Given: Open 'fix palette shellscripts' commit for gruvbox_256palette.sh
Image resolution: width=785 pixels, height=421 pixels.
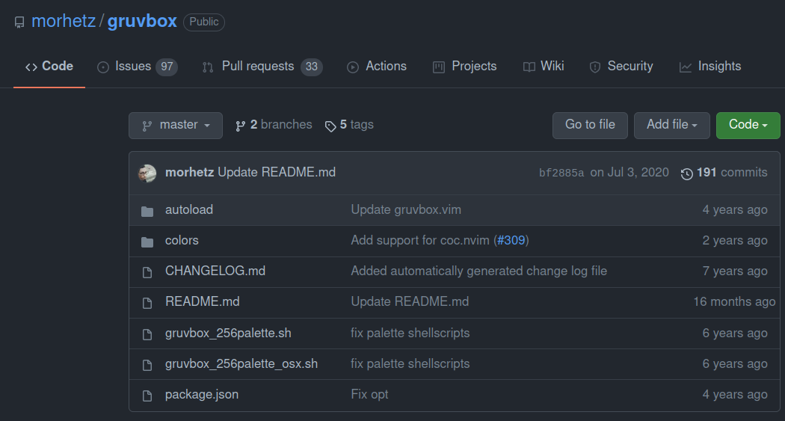Looking at the screenshot, I should tap(410, 334).
